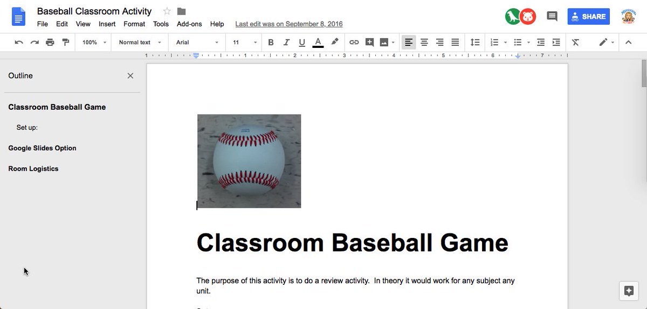Open the account profile picture
The height and width of the screenshot is (309, 647).
coord(629,16)
